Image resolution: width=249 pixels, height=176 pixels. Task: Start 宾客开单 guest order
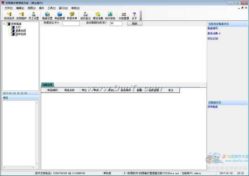72,16
